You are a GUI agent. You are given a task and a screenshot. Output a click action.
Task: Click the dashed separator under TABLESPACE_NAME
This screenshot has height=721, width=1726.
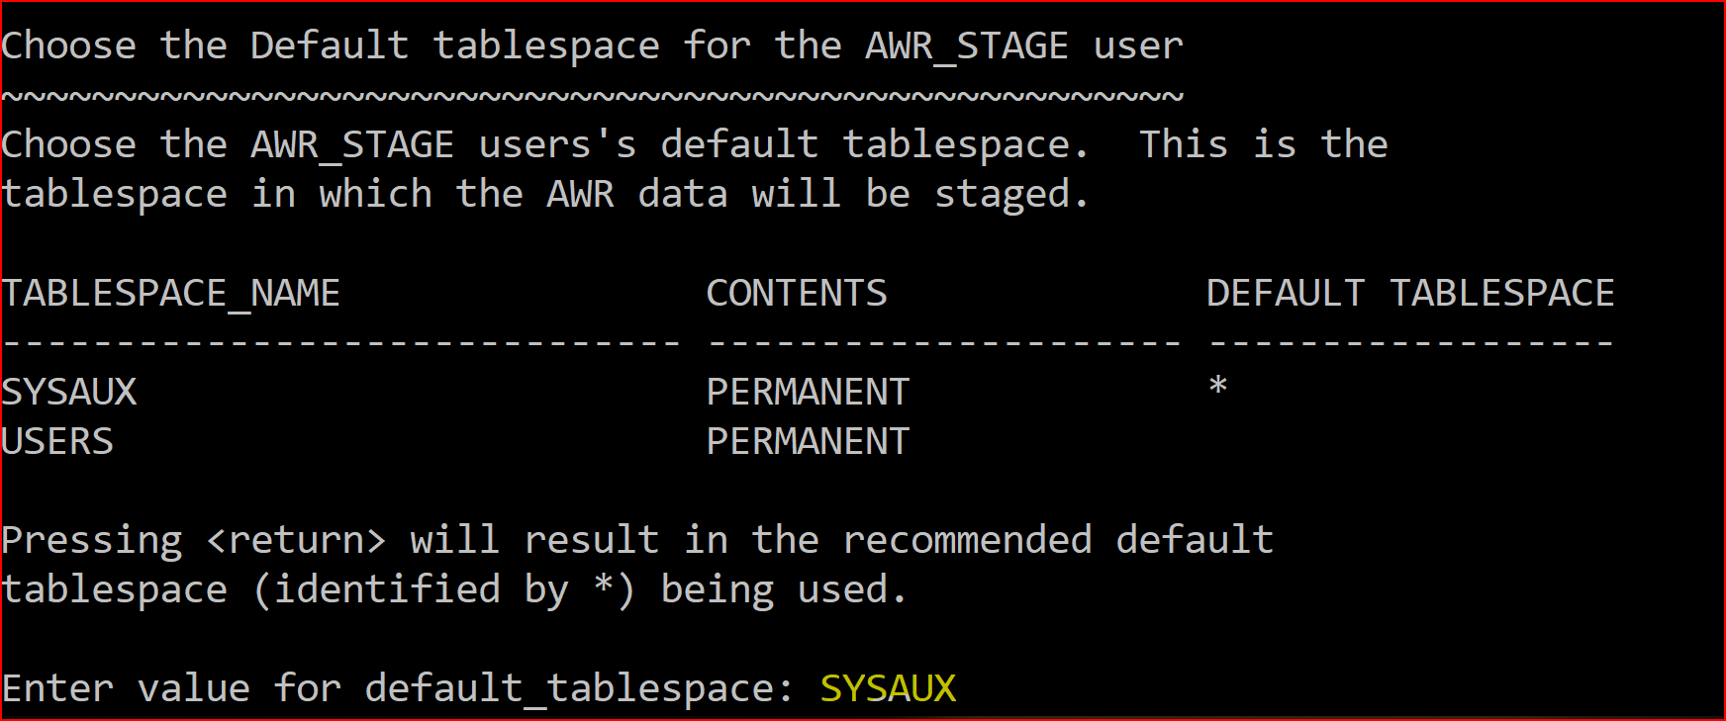(x=341, y=343)
